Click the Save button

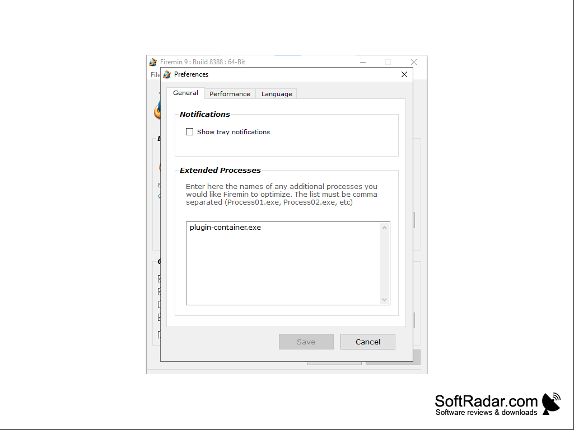tap(306, 342)
